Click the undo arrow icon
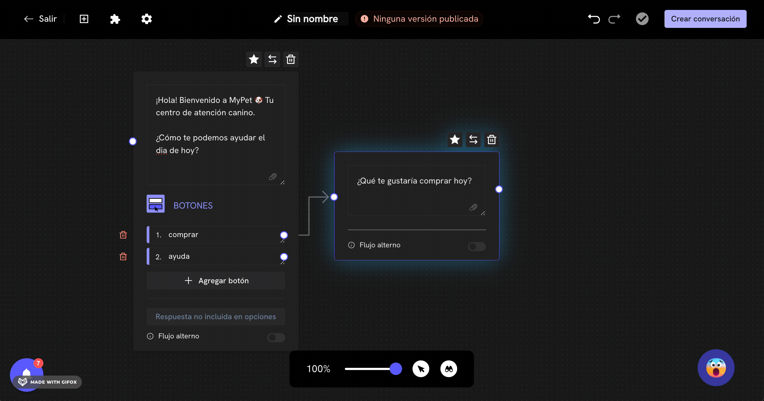Viewport: 764px width, 401px height. [594, 19]
